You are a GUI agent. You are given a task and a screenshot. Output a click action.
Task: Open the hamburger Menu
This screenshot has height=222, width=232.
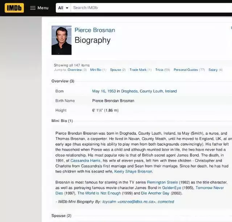[x=39, y=8]
